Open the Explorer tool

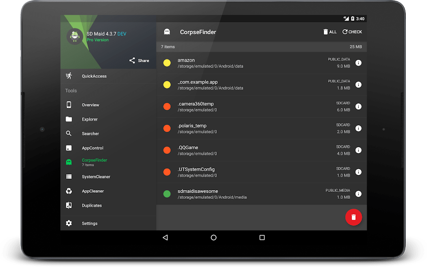point(90,119)
